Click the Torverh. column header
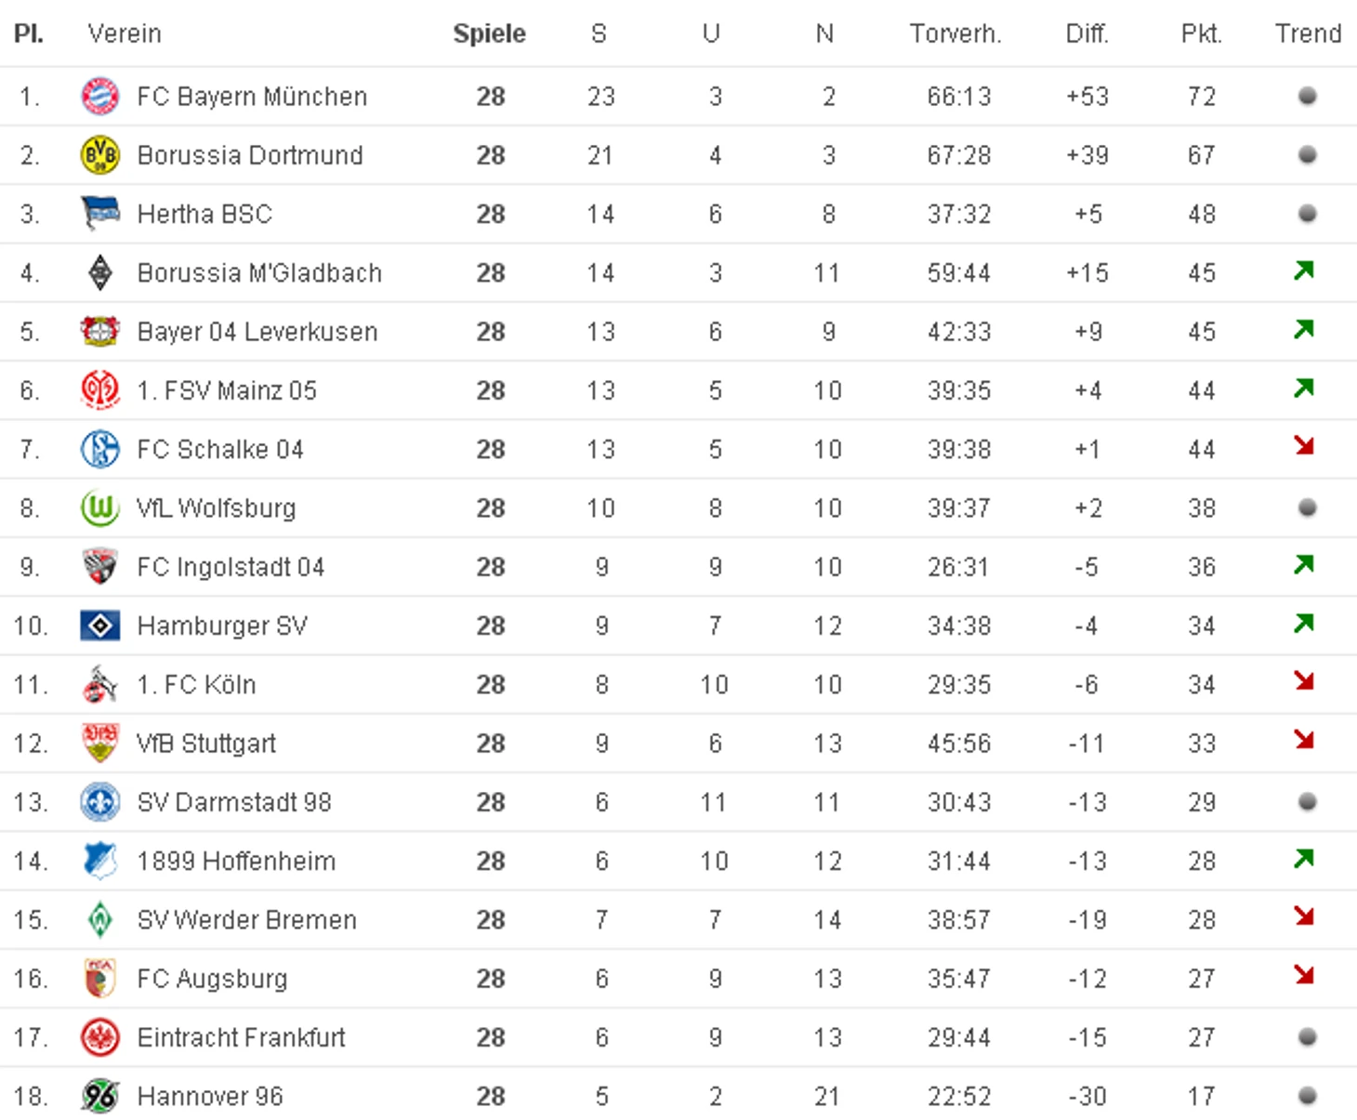The image size is (1357, 1120). pos(955,33)
